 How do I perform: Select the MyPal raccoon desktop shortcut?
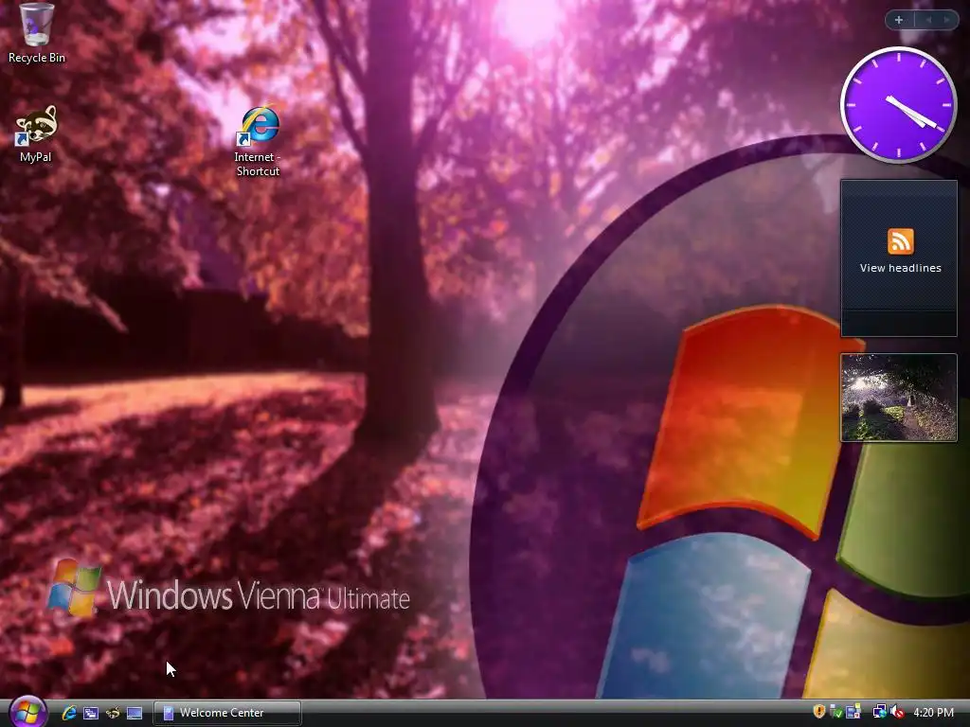(36, 133)
